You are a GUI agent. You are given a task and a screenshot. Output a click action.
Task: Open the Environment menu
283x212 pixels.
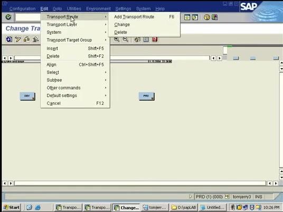pyautogui.click(x=98, y=8)
